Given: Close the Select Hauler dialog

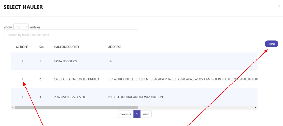Looking at the screenshot, I should click(279, 6).
